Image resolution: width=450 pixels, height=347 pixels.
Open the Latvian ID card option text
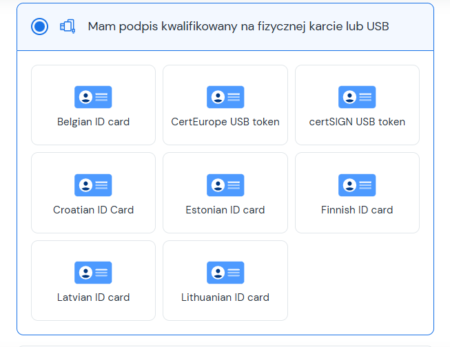(x=93, y=297)
